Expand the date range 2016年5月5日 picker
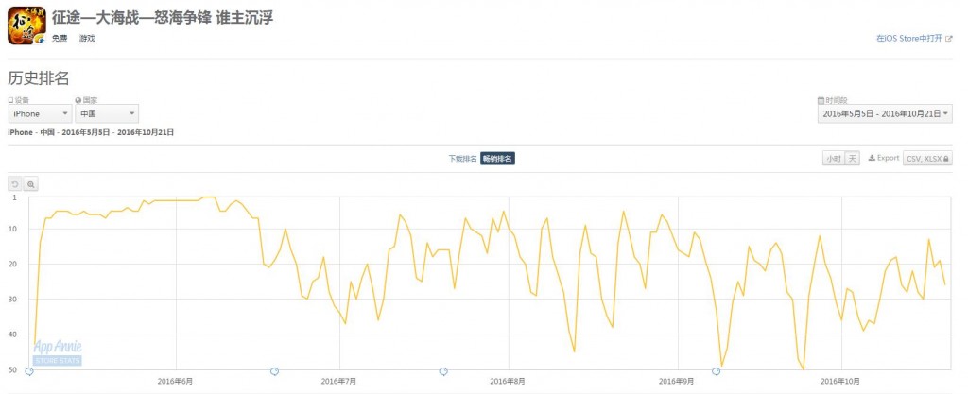 pyautogui.click(x=885, y=113)
